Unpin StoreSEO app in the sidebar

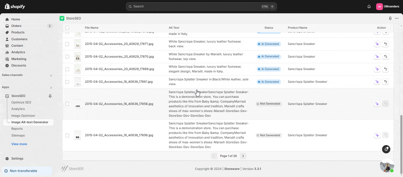point(50,96)
